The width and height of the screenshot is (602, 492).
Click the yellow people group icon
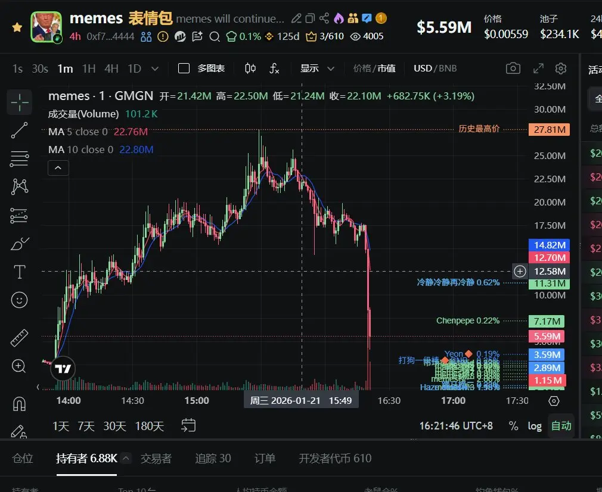tap(353, 18)
